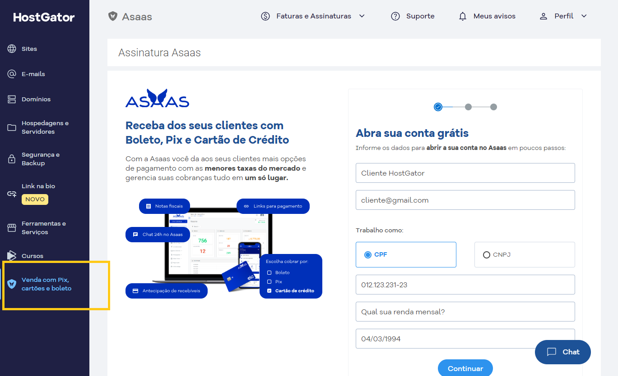
Task: Click Cursos play icon
Action: click(x=12, y=256)
